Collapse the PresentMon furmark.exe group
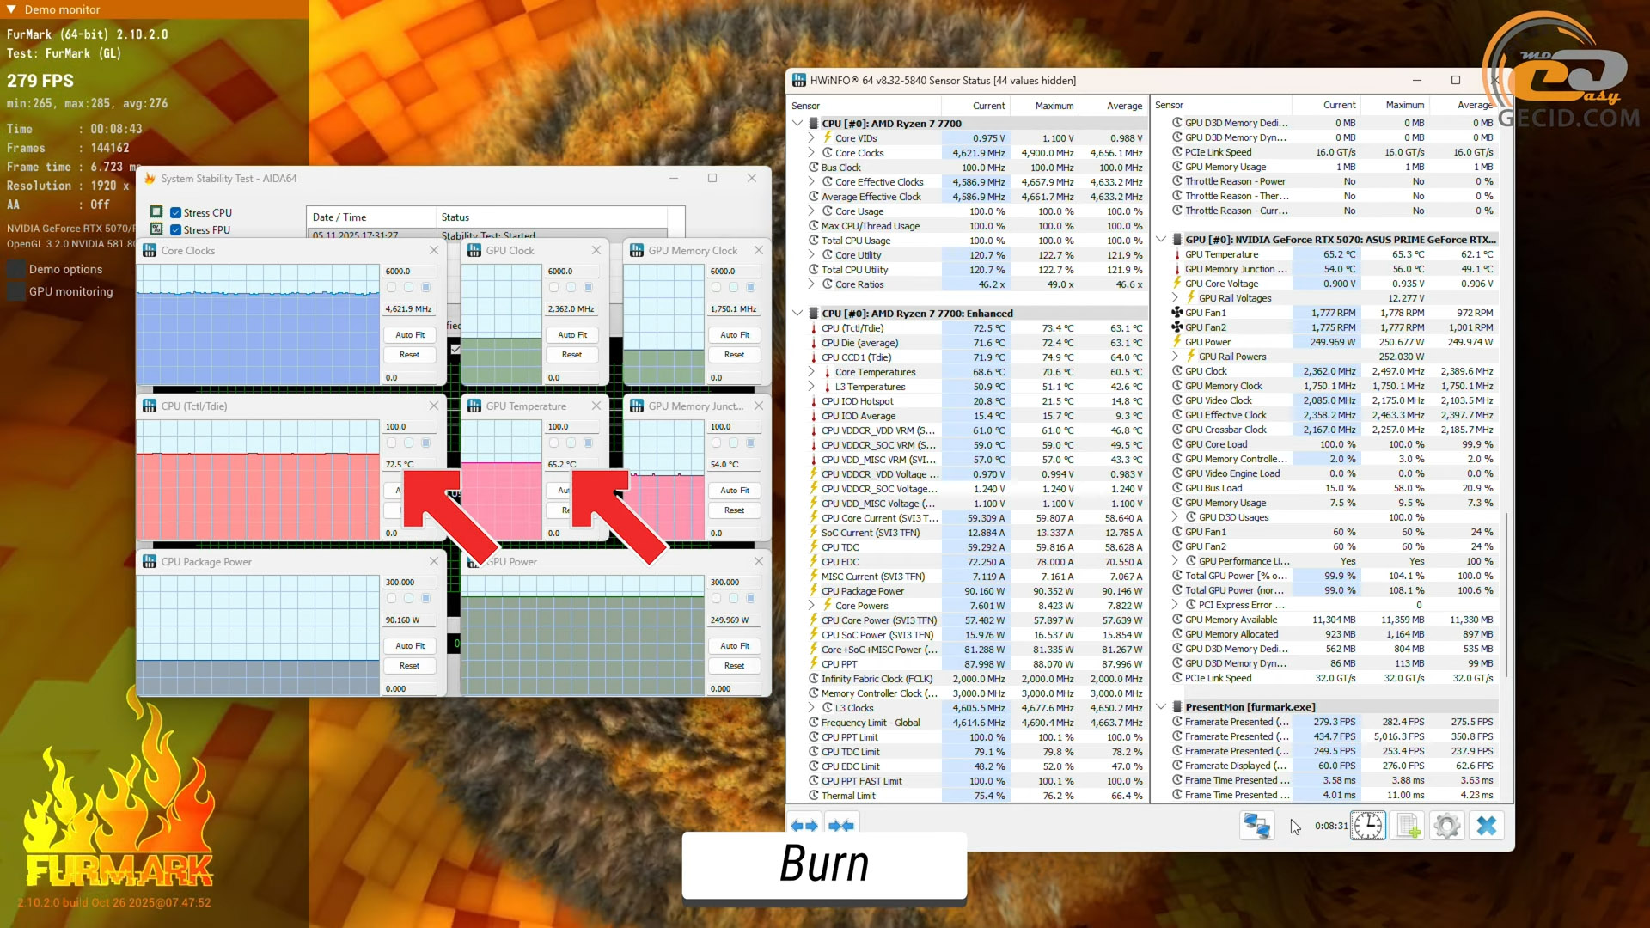This screenshot has height=928, width=1650. [1161, 707]
